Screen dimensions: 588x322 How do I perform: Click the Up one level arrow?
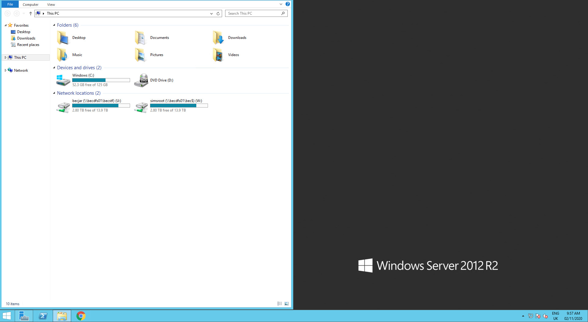tap(30, 13)
